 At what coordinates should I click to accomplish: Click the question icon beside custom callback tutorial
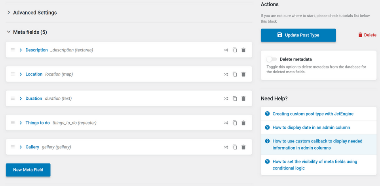(267, 141)
